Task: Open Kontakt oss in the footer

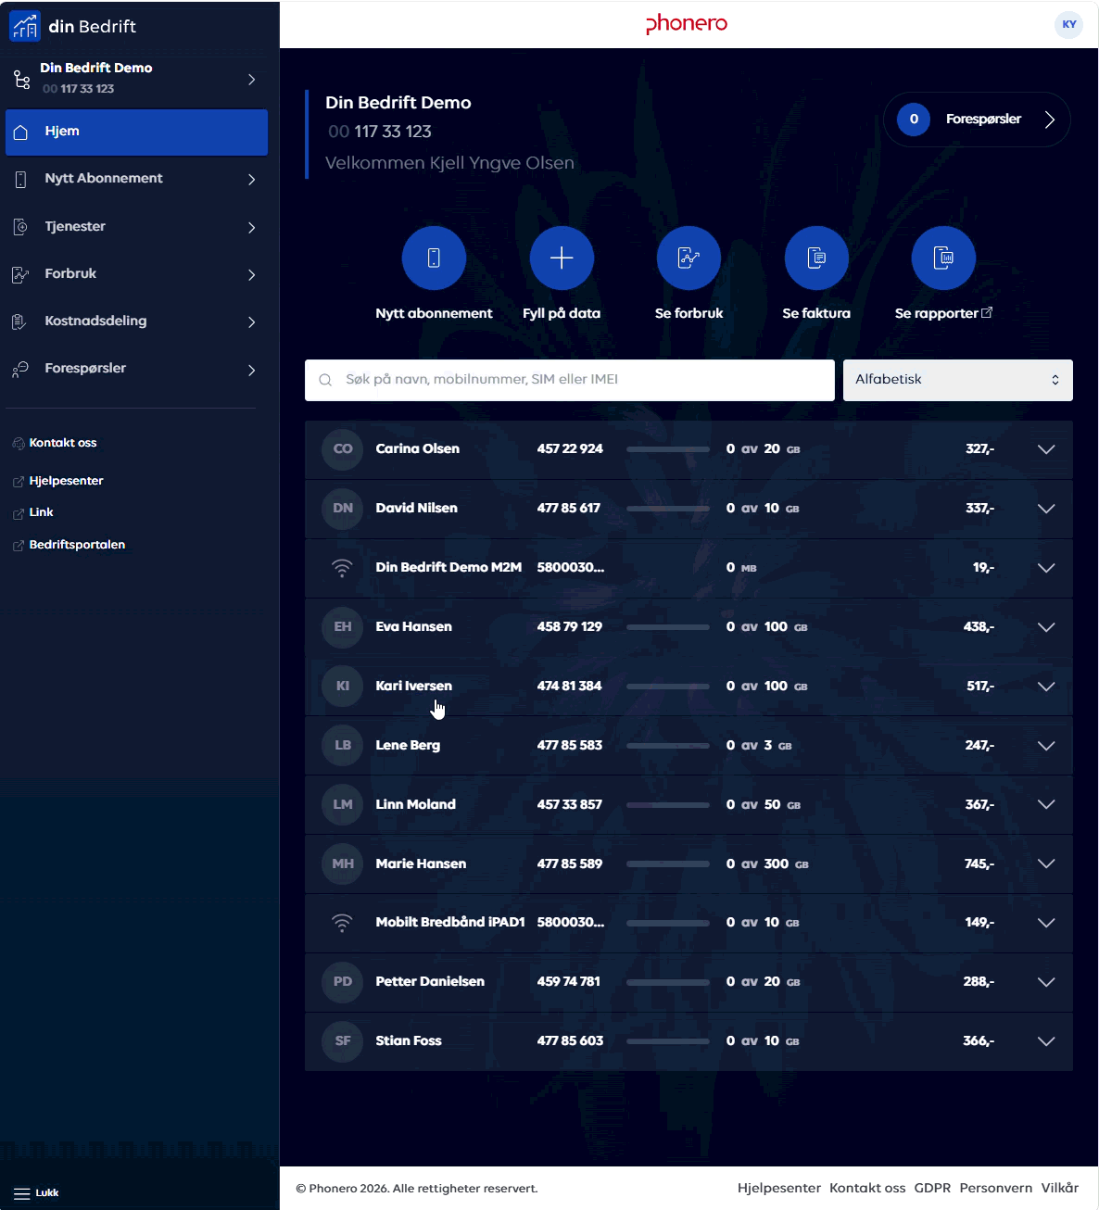Action: pyautogui.click(x=867, y=1188)
